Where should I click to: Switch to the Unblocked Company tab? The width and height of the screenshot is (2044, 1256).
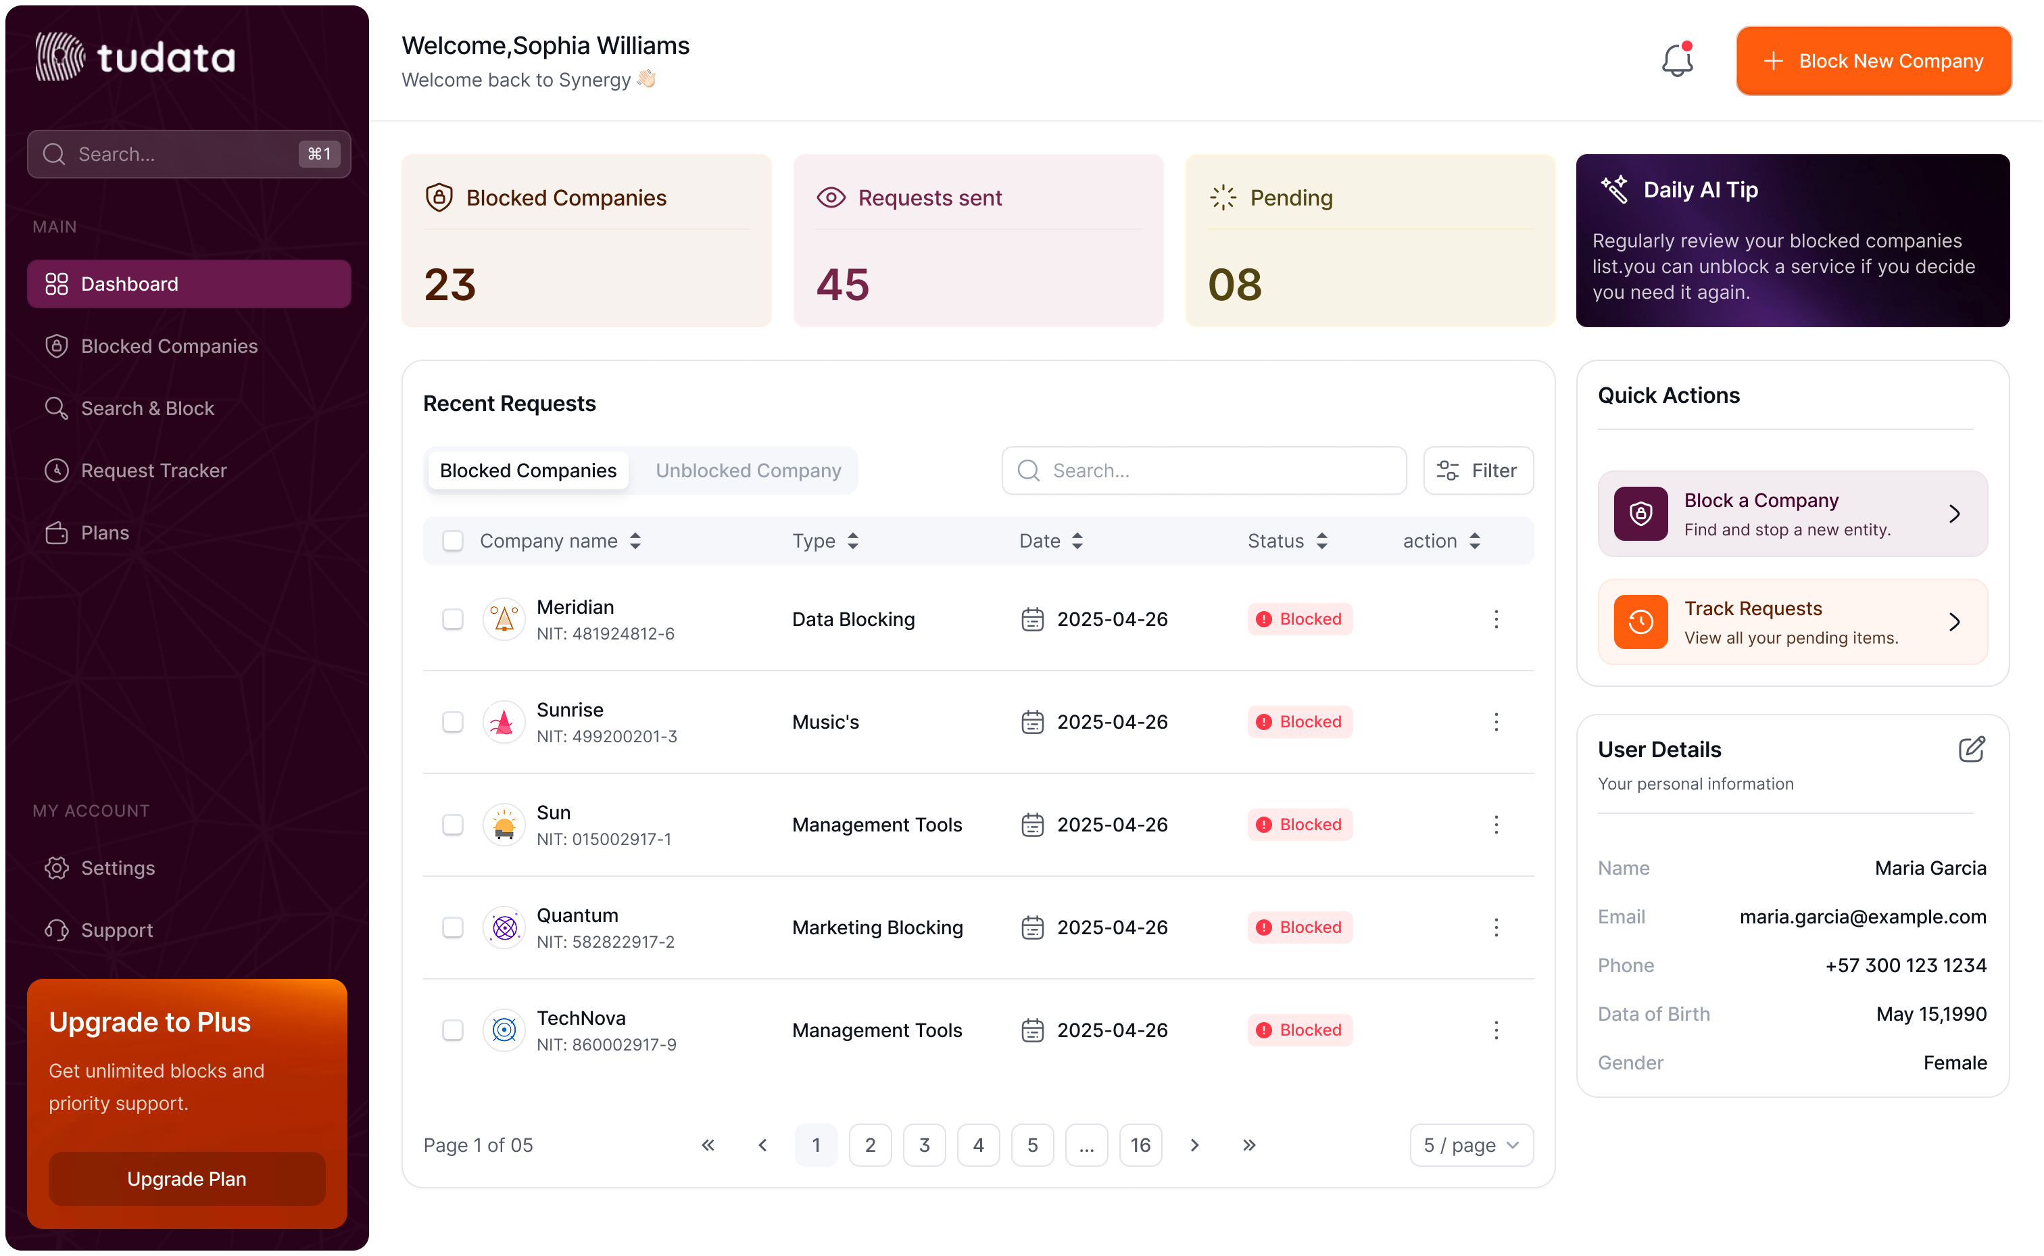point(748,470)
